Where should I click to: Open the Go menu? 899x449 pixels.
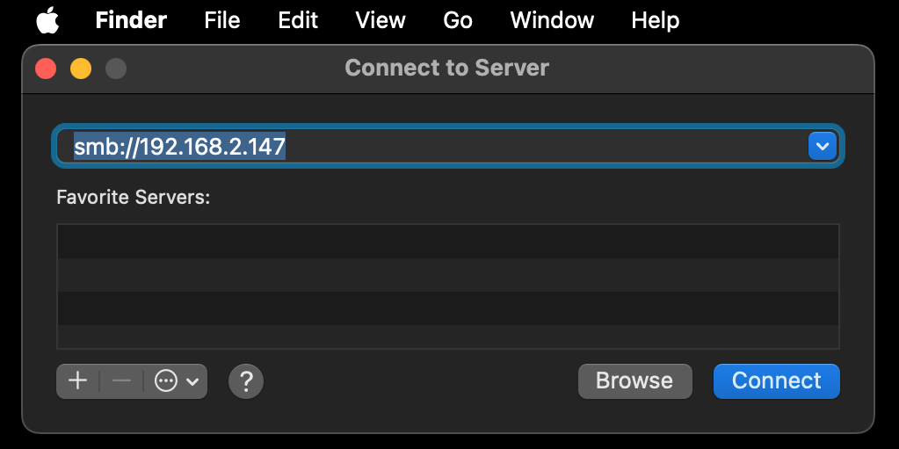(458, 20)
